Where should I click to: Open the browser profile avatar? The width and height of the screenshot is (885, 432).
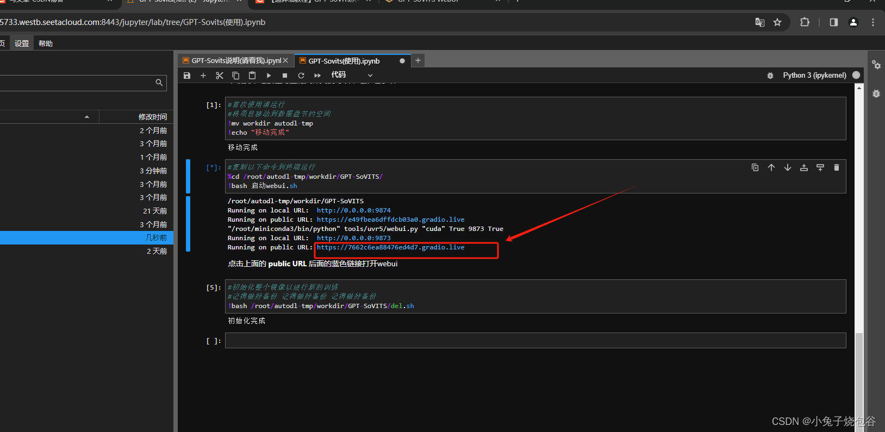coord(853,22)
